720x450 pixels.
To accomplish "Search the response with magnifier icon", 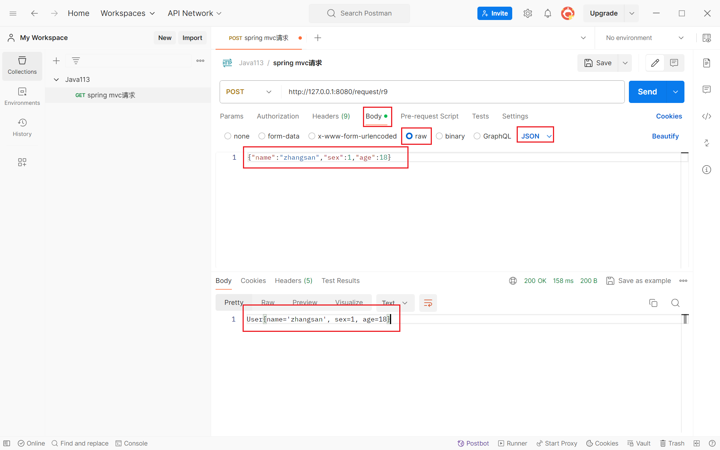I will click(675, 303).
